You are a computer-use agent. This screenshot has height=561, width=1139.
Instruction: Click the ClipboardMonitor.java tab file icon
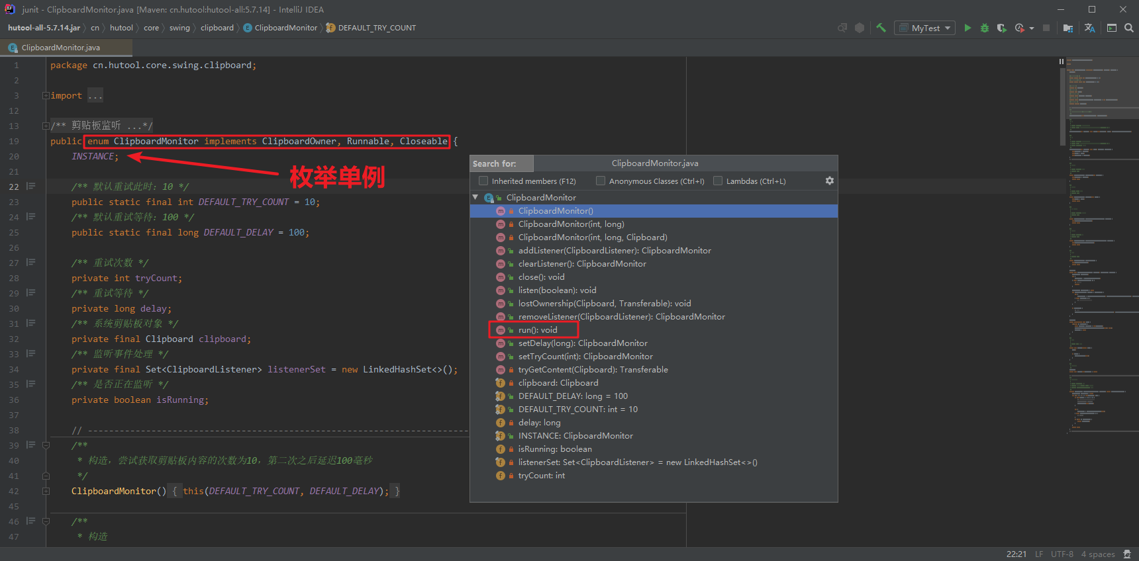pyautogui.click(x=13, y=48)
